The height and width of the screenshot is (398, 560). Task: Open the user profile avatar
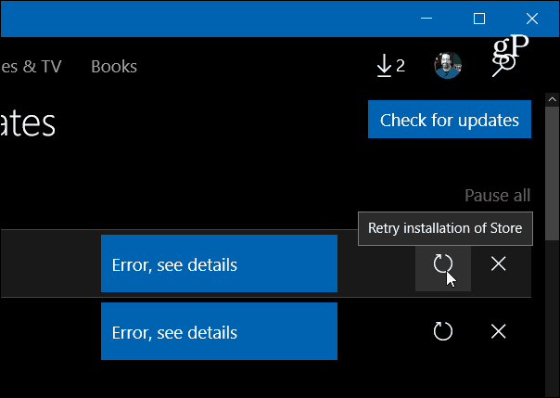coord(448,65)
